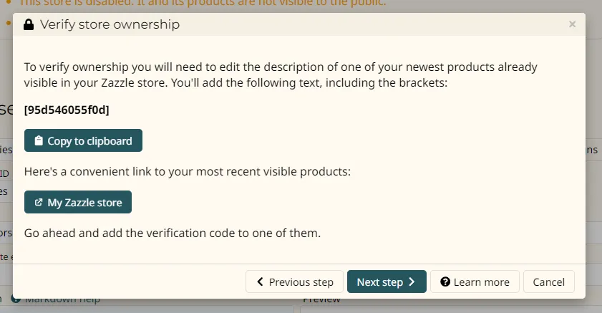Open the My Zazzle store link

78,203
